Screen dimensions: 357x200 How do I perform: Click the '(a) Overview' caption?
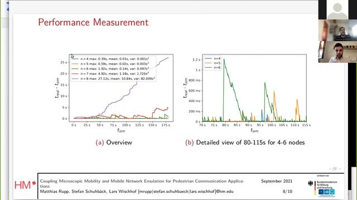click(x=114, y=142)
